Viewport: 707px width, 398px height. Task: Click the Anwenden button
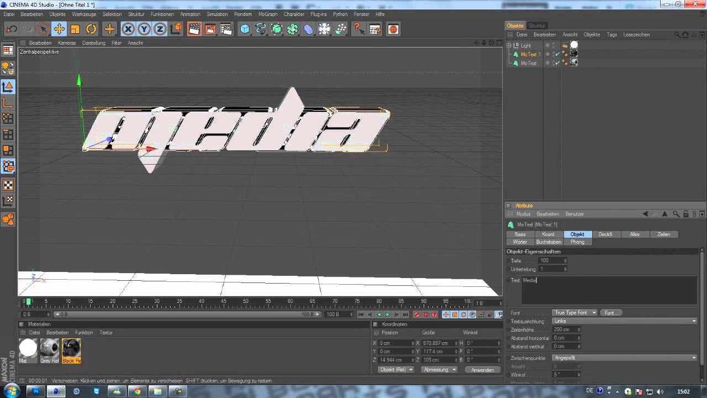point(482,370)
